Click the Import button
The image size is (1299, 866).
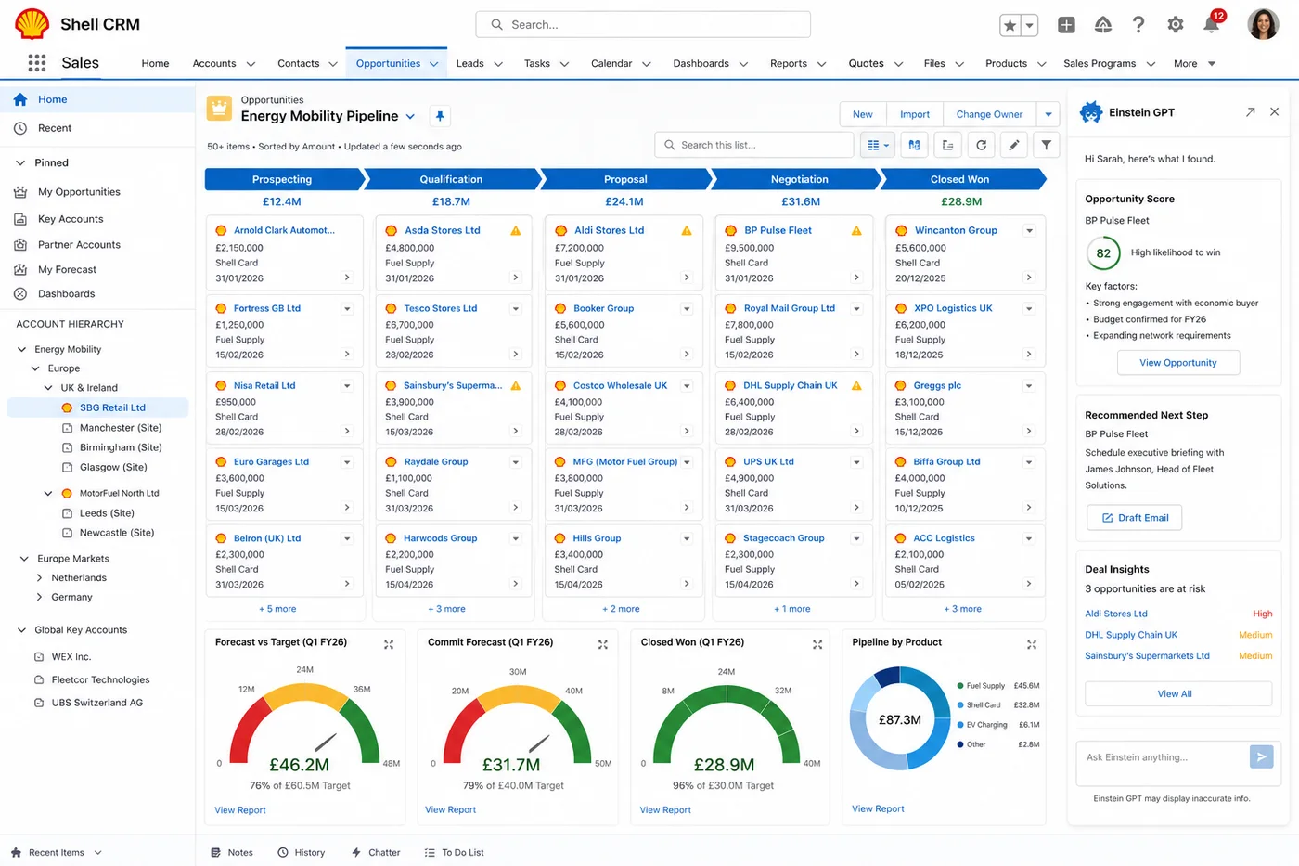coord(915,114)
